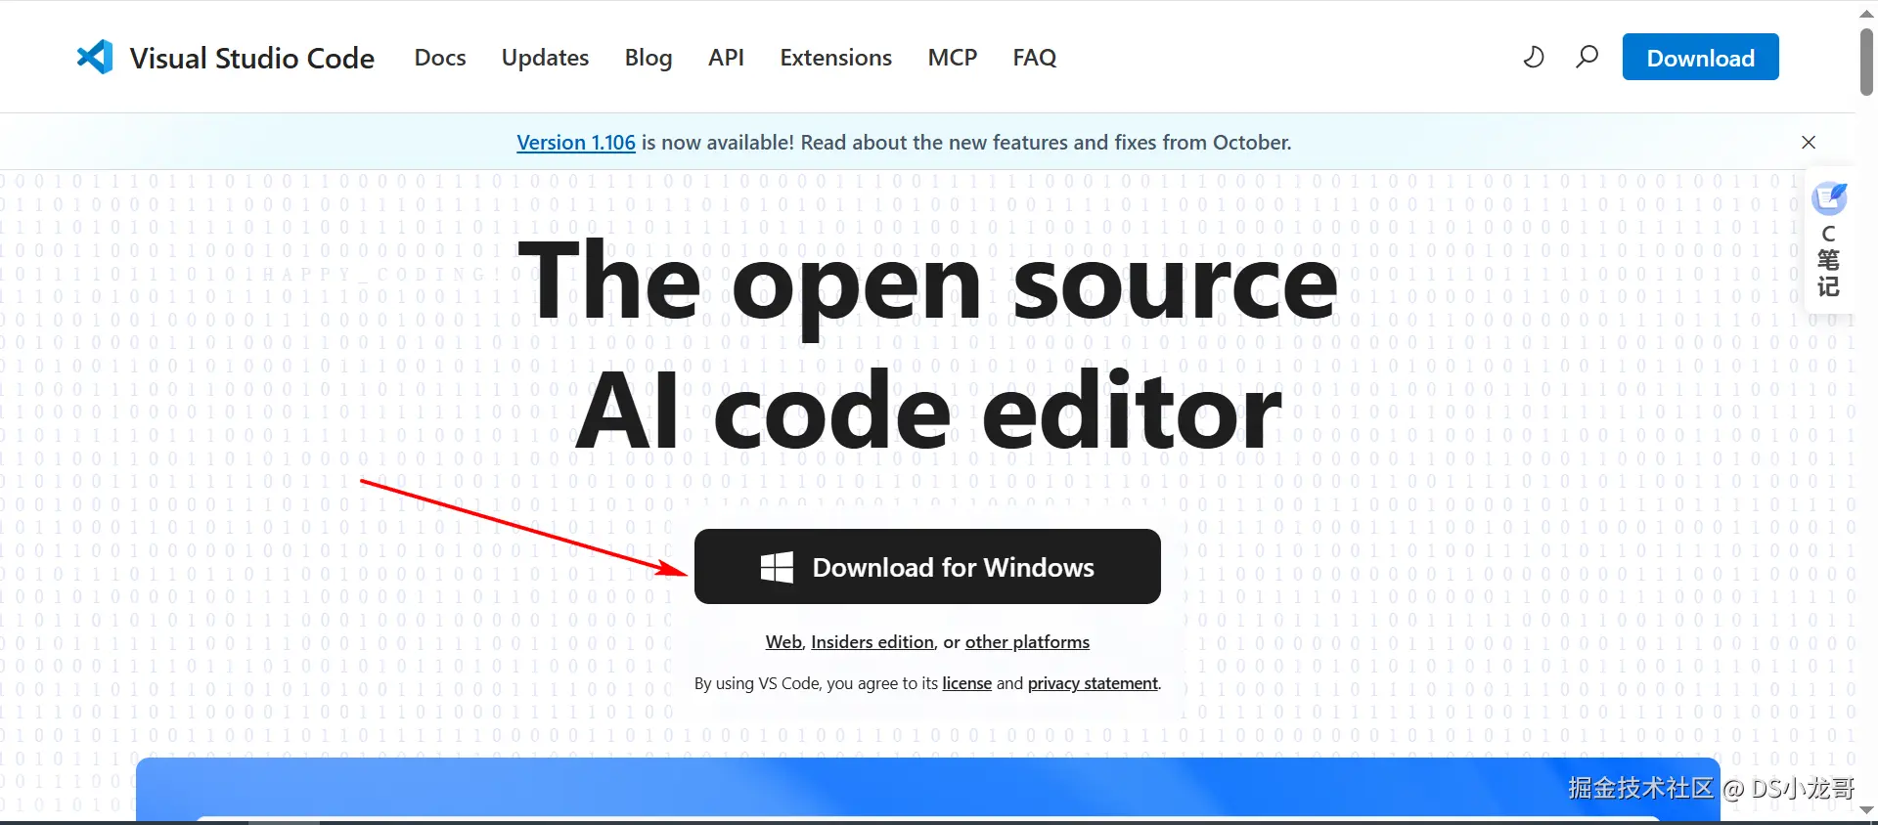Click the Visual Studio Code title text
Viewport: 1878px width, 825px height.
[252, 59]
